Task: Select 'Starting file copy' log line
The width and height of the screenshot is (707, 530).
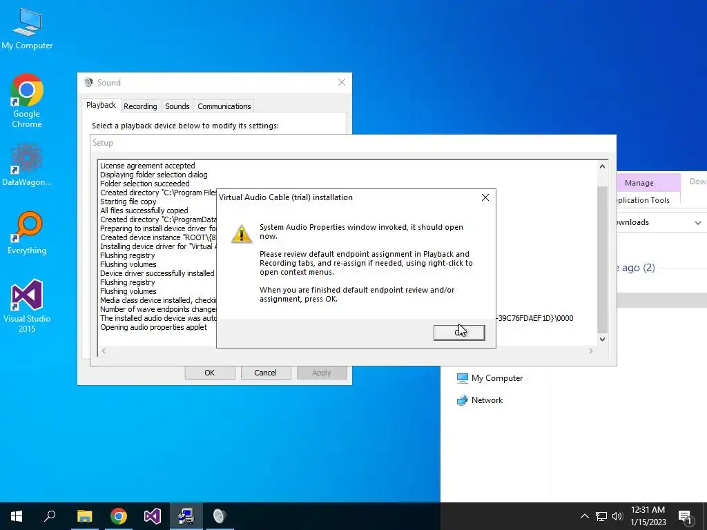Action: [128, 202]
